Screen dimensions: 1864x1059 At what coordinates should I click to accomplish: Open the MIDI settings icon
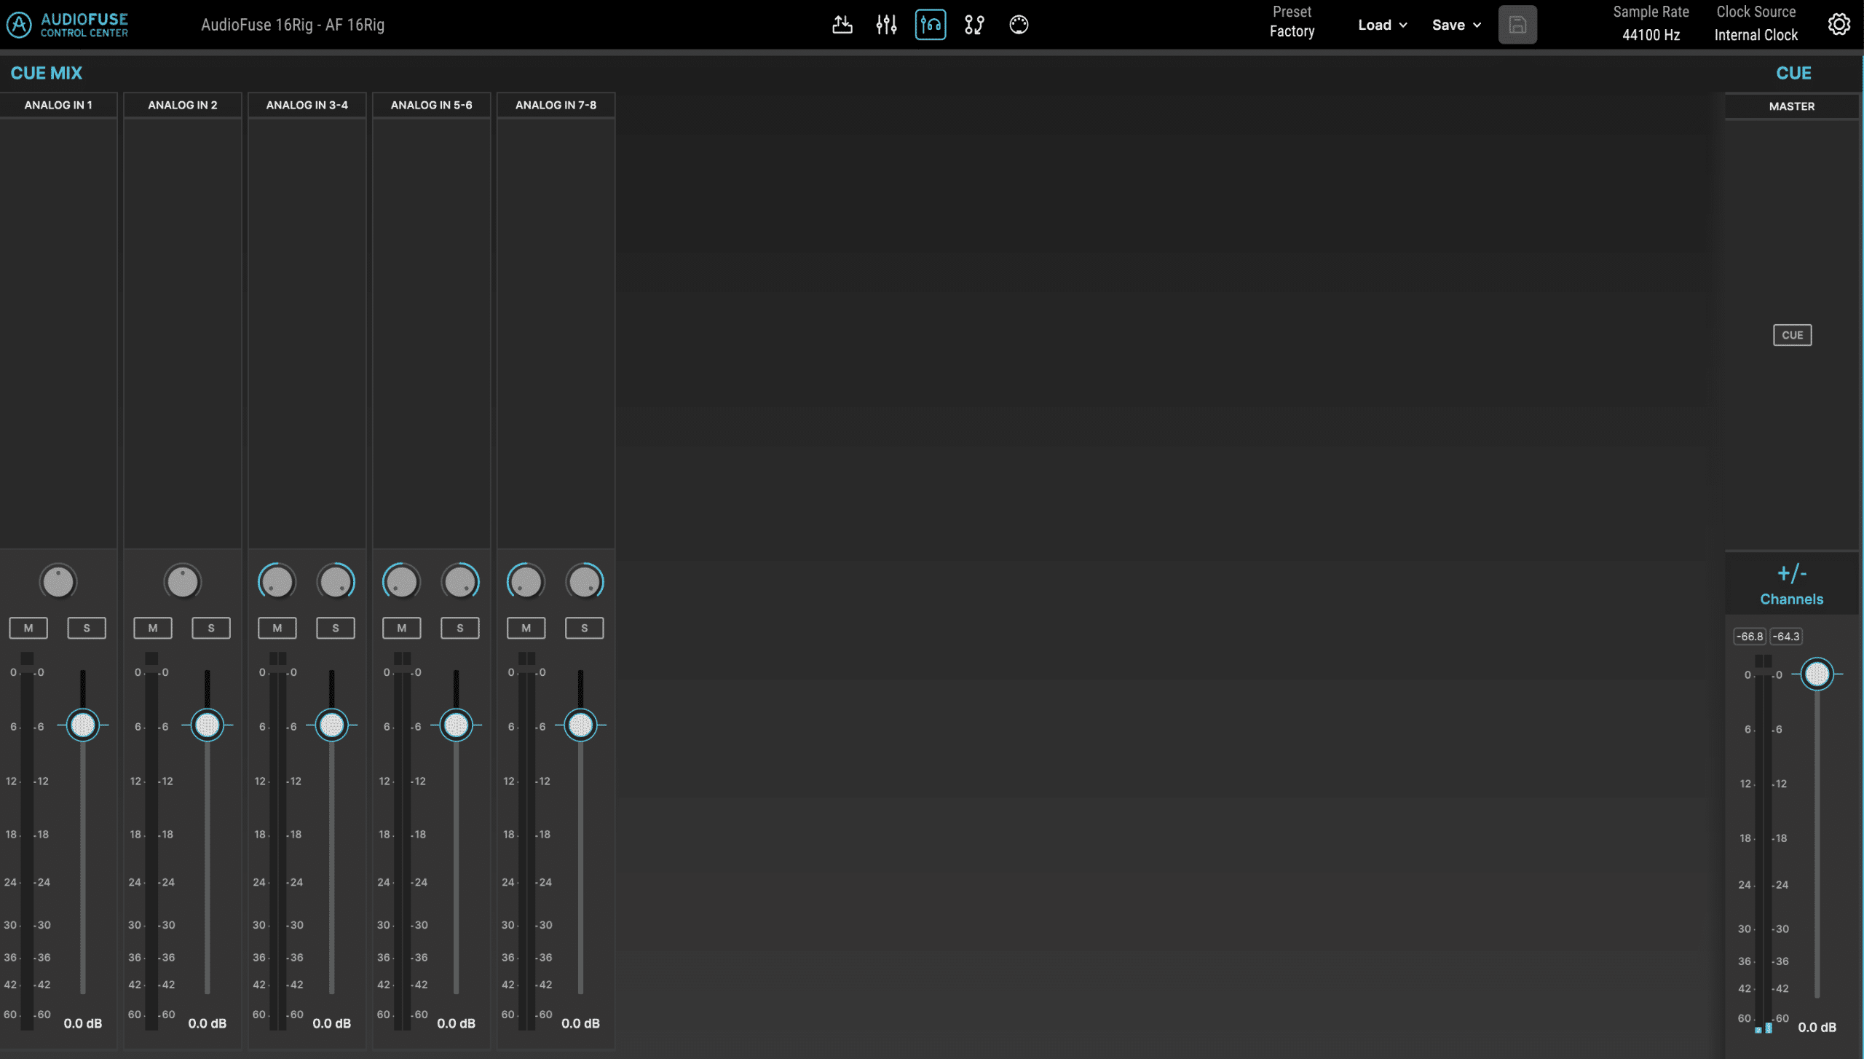[x=1019, y=25]
